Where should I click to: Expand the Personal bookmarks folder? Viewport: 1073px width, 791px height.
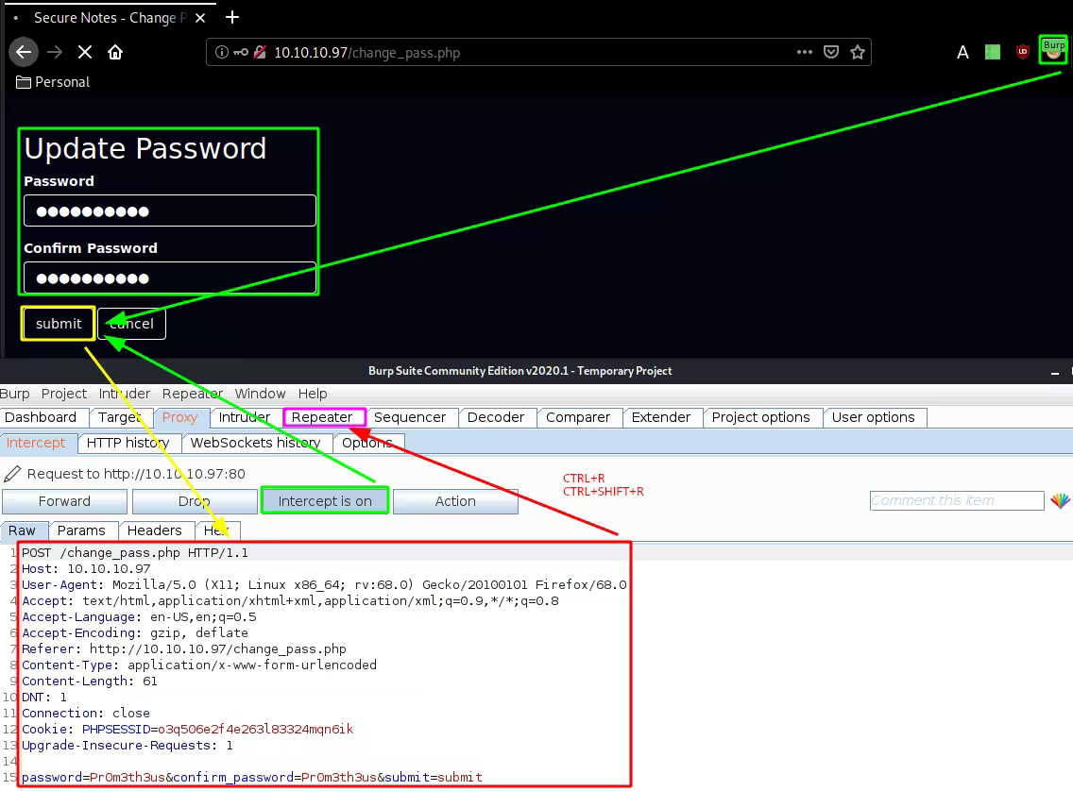pos(53,82)
